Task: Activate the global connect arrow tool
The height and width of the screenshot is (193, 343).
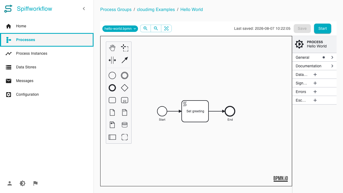Action: 125,60
